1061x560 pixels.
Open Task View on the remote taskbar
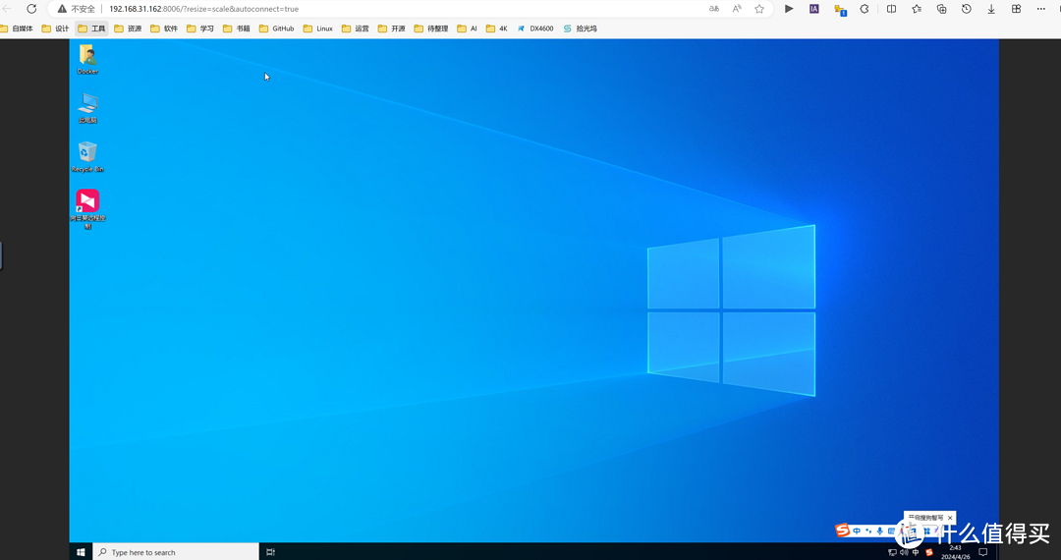pos(270,552)
